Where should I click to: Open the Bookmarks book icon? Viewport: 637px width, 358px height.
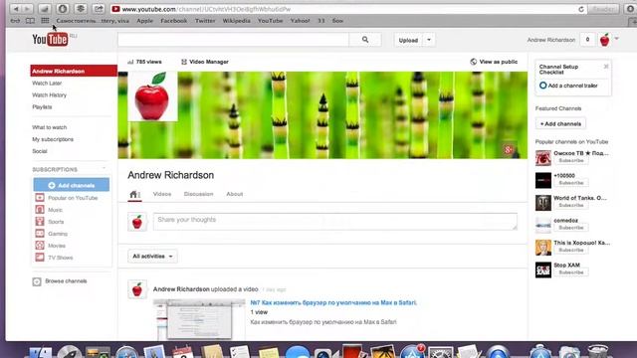pos(30,20)
